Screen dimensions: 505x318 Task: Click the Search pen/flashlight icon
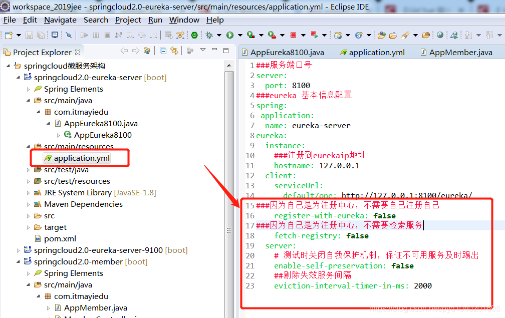pyautogui.click(x=405, y=35)
